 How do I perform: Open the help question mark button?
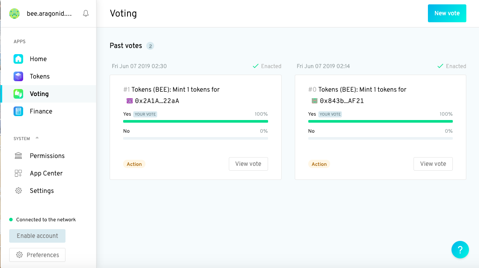[x=460, y=250]
